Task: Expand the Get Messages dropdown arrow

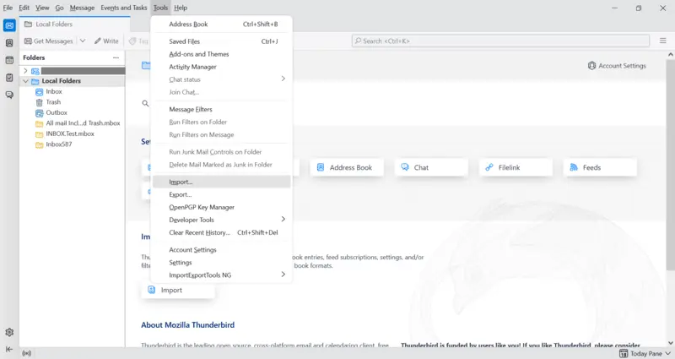Action: [x=83, y=41]
